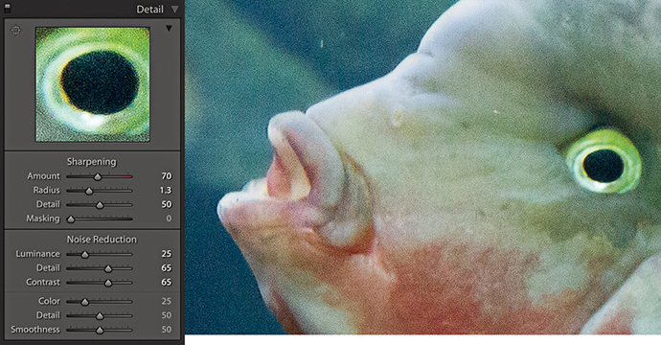Click the Luminance Detail slider set to 65
Screen dimensions: 661x345
(x=108, y=268)
